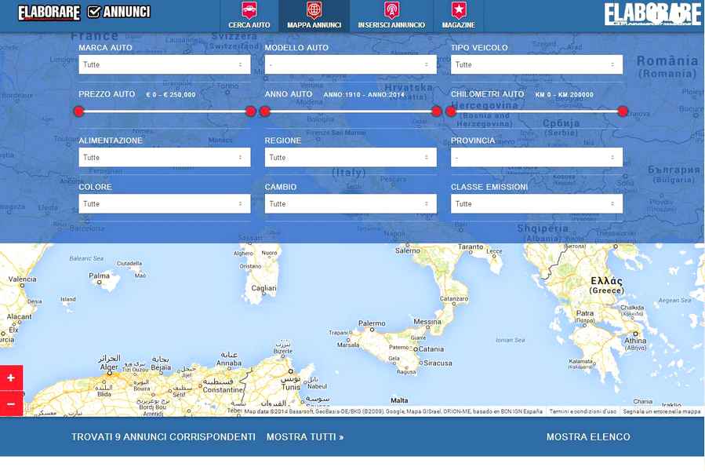Screen dimensions: 705x471
Task: Click Athina on the map
Action: pyautogui.click(x=635, y=341)
